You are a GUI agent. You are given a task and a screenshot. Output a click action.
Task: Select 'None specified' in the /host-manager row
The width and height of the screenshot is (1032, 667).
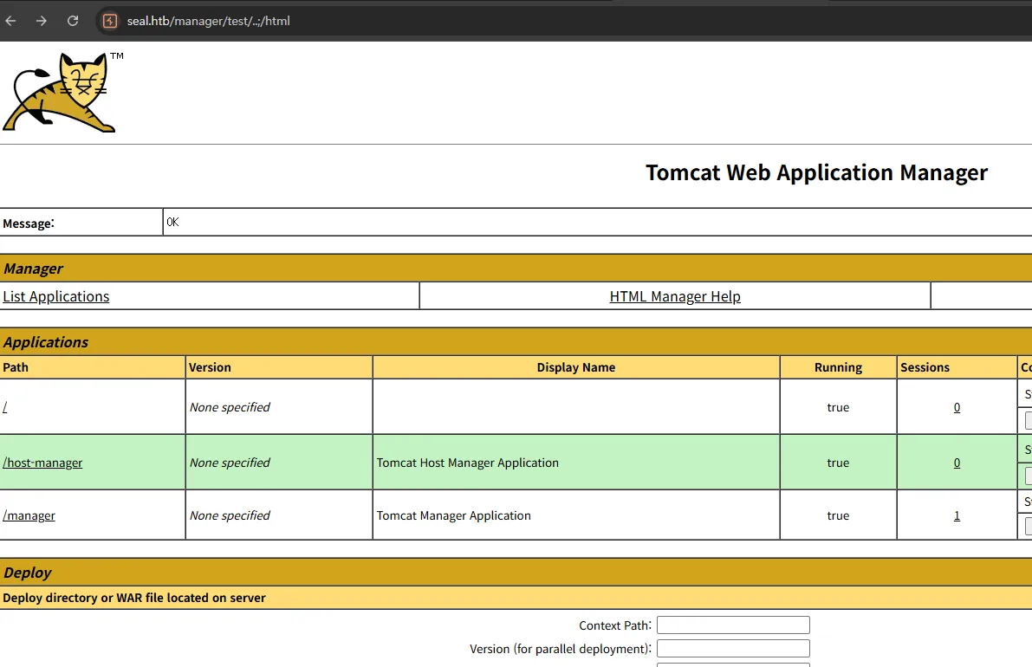(x=230, y=463)
